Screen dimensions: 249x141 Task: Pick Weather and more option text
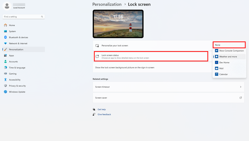click(228, 57)
